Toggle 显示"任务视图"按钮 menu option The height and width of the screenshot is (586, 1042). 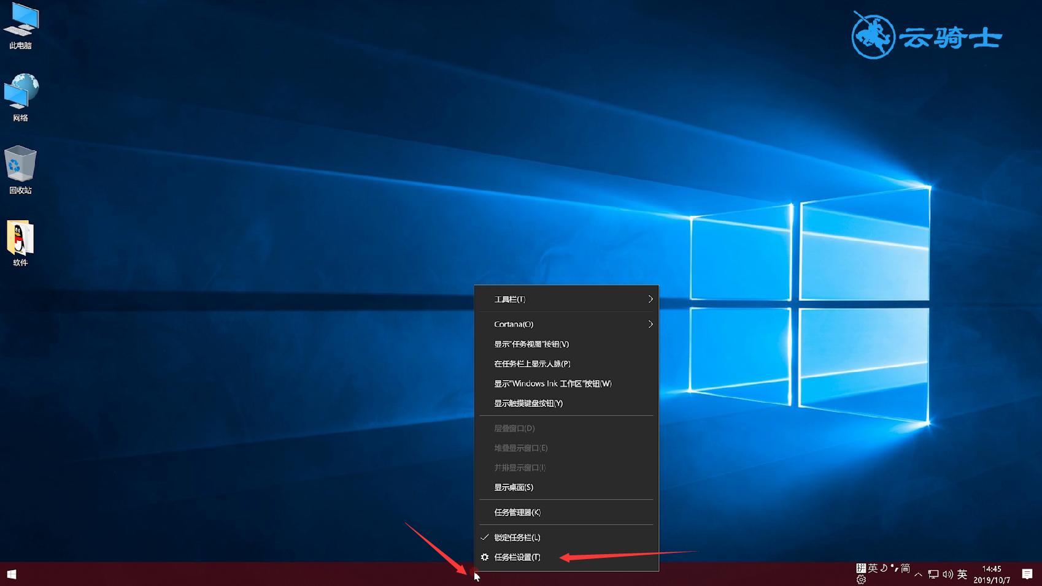click(531, 344)
